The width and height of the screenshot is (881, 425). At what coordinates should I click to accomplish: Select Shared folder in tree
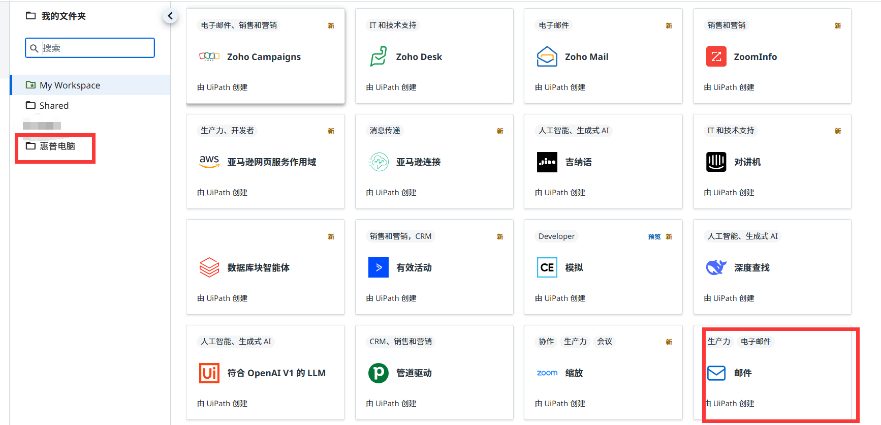tap(90, 105)
